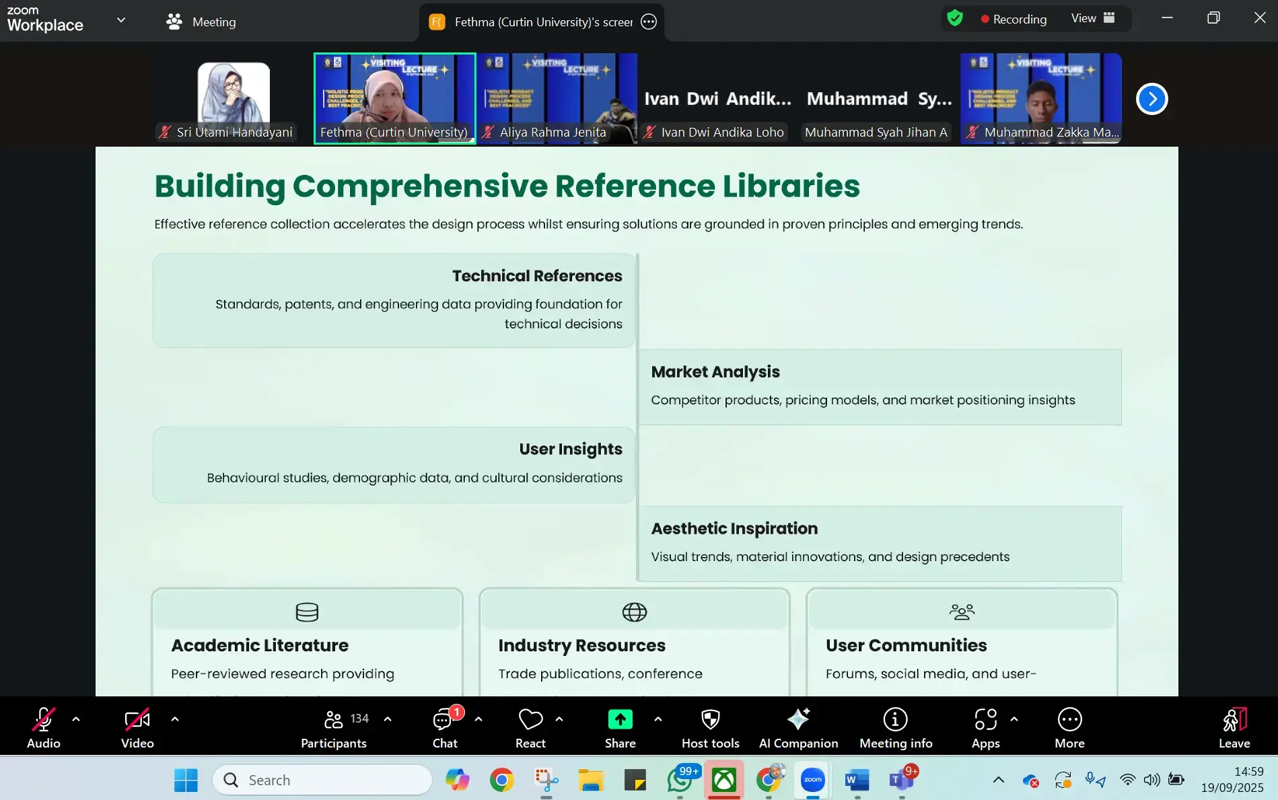Open the View layout menu
This screenshot has height=800, width=1278.
click(1093, 18)
